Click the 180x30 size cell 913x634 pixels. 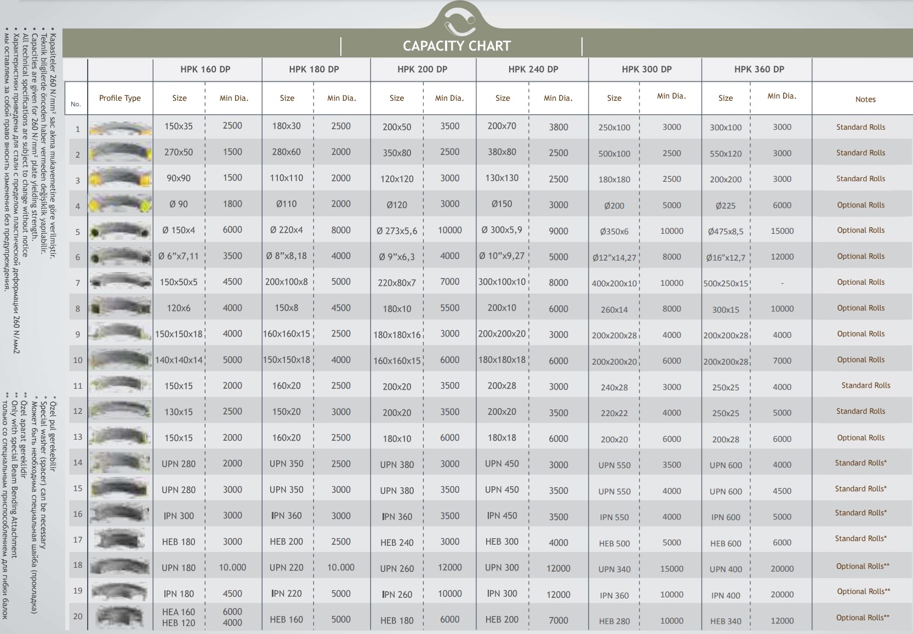(x=287, y=126)
